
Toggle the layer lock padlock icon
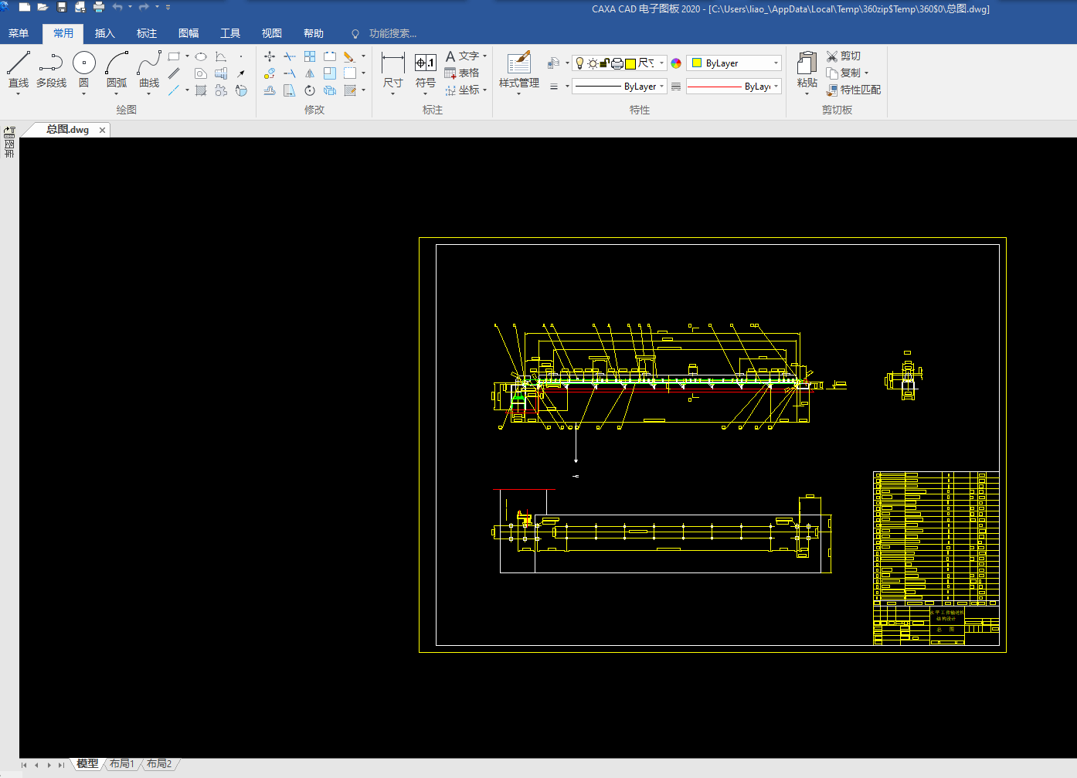click(x=605, y=63)
